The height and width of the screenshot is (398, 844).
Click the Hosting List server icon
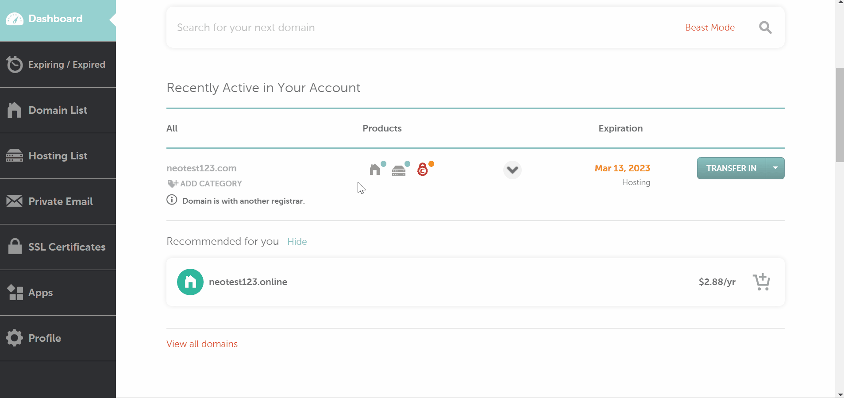pyautogui.click(x=14, y=156)
